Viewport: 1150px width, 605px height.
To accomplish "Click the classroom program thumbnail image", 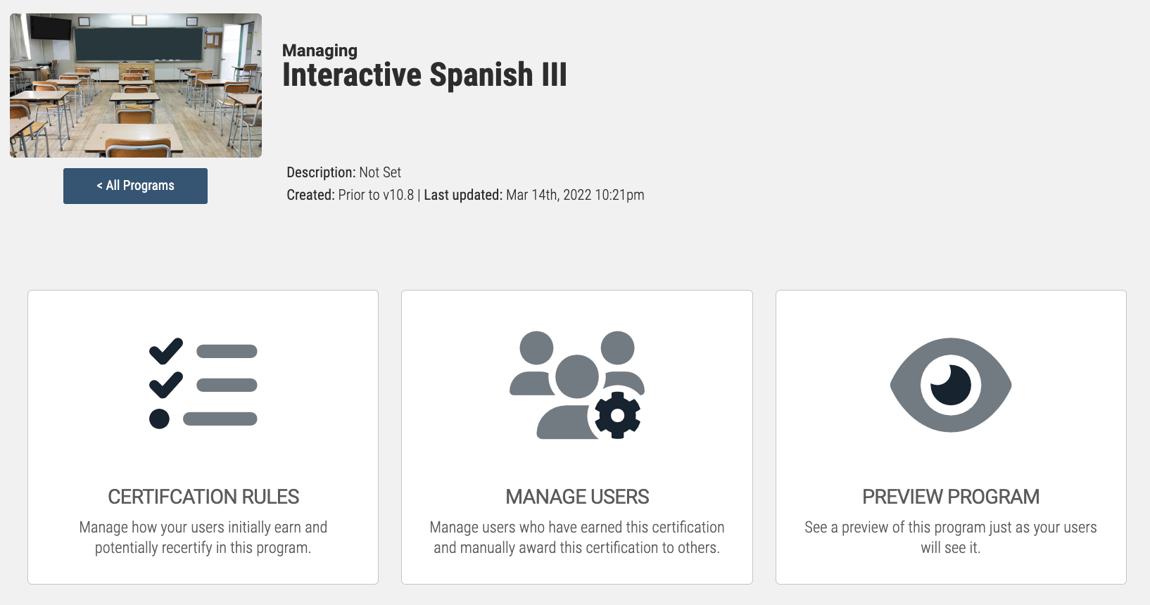I will [x=136, y=85].
